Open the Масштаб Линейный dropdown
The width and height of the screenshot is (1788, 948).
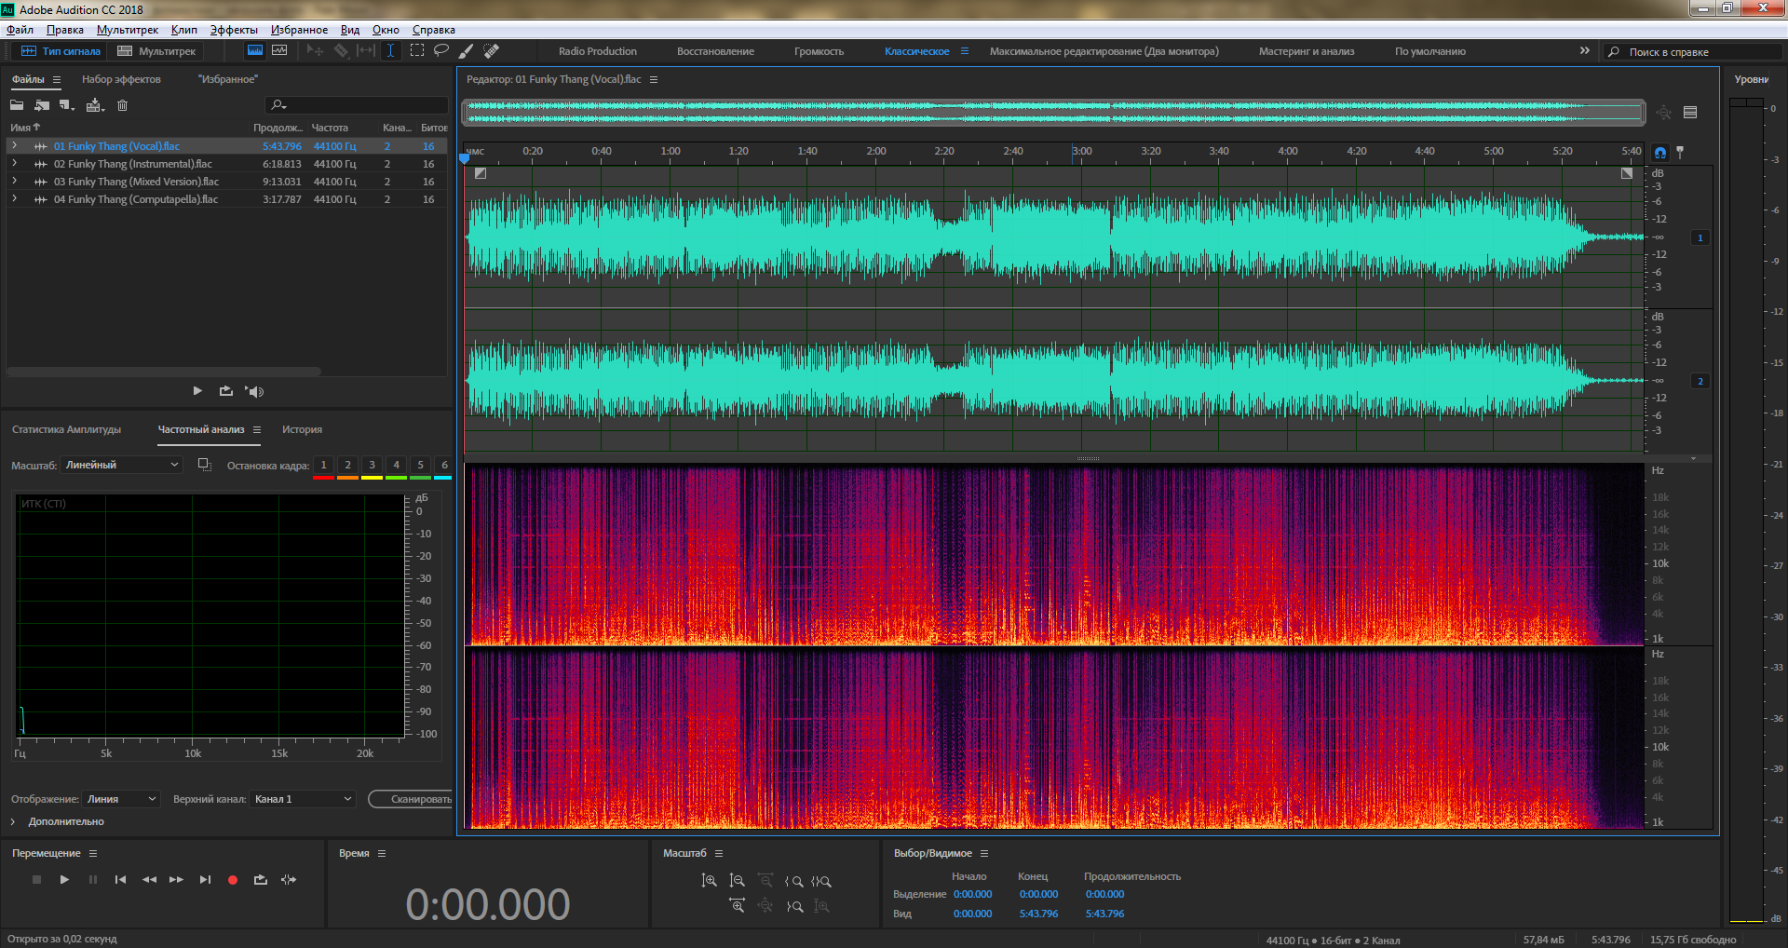(122, 465)
